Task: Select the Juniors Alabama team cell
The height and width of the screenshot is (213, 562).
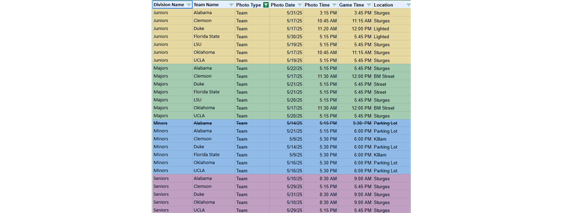Action: click(x=214, y=13)
